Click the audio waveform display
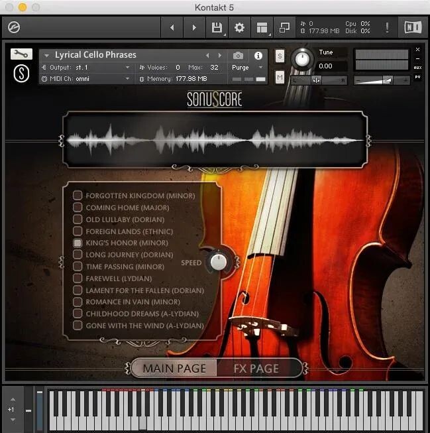The height and width of the screenshot is (433, 430). tap(215, 140)
